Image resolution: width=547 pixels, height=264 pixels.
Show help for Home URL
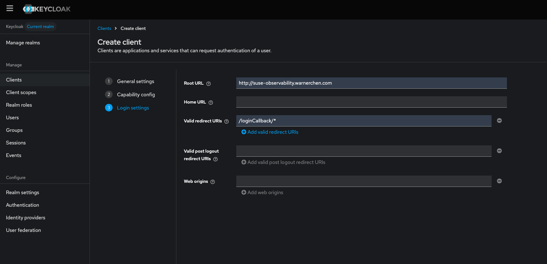pos(211,103)
